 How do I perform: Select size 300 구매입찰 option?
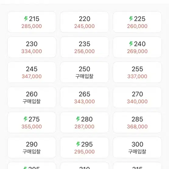pos(137,148)
